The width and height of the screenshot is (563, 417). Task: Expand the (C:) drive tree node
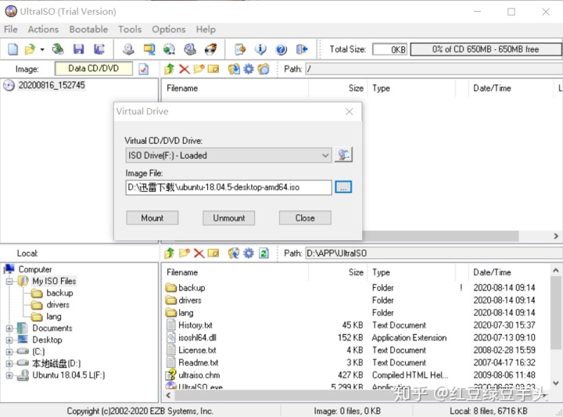[x=9, y=352]
